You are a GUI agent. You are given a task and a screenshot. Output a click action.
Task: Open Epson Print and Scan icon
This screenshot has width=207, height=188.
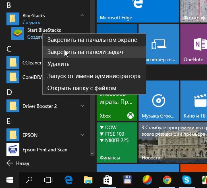13,149
